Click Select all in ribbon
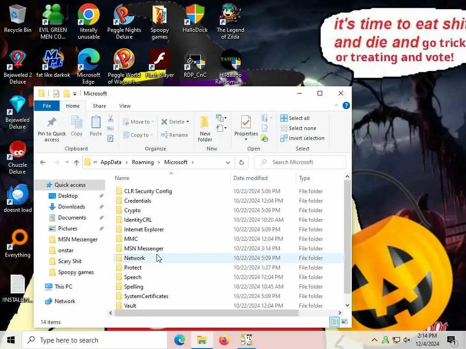The image size is (466, 349). [295, 118]
